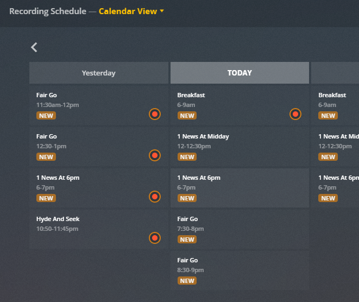Screen dimensions: 359x302
Task: Open the Calendar View dropdown
Action: (x=131, y=11)
